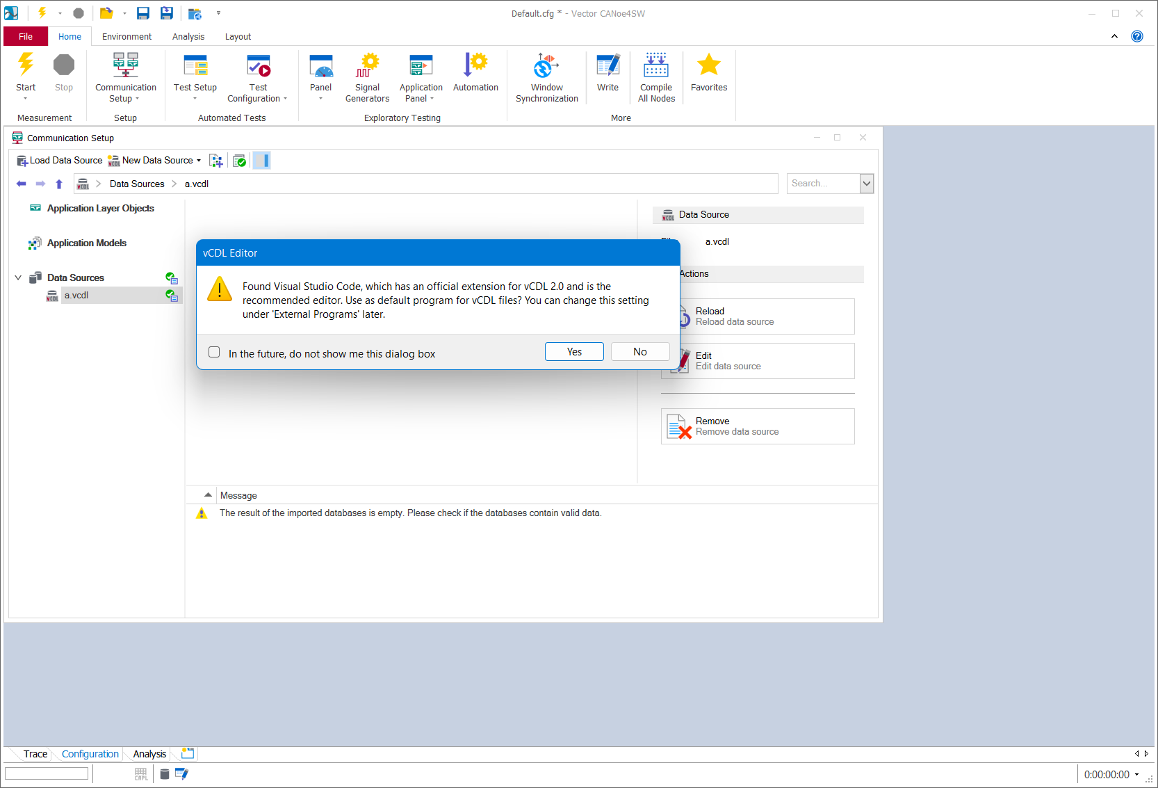
Task: Open the Test Configuration ribbon icon
Action: click(x=258, y=65)
